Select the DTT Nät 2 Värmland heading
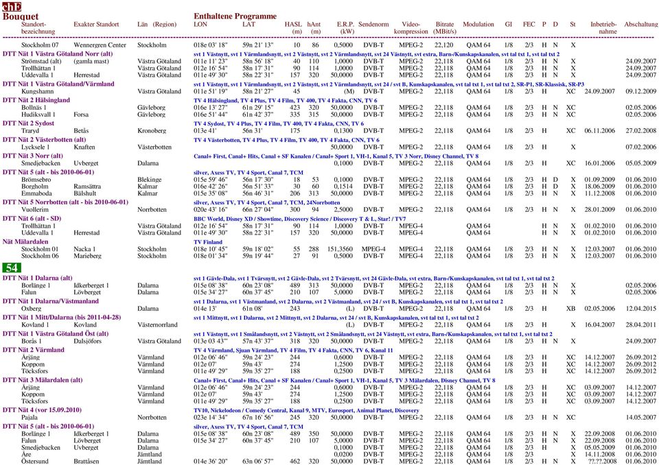Image resolution: width=659 pixels, height=465 pixels. tap(33, 350)
